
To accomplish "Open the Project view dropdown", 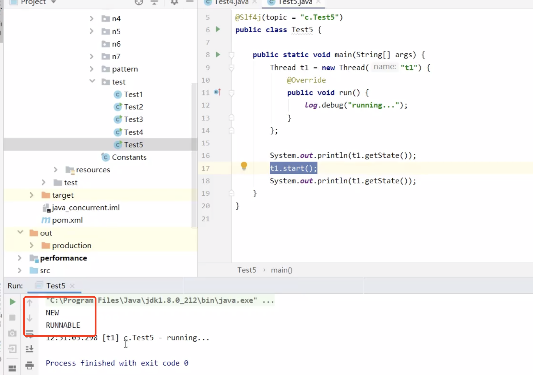I will pos(53,2).
